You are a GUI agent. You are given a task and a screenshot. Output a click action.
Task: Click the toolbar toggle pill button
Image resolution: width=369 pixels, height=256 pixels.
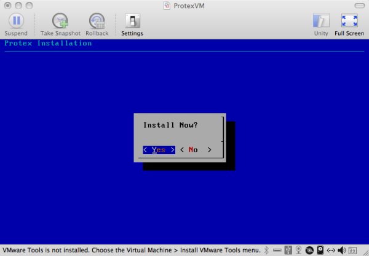[x=360, y=6]
